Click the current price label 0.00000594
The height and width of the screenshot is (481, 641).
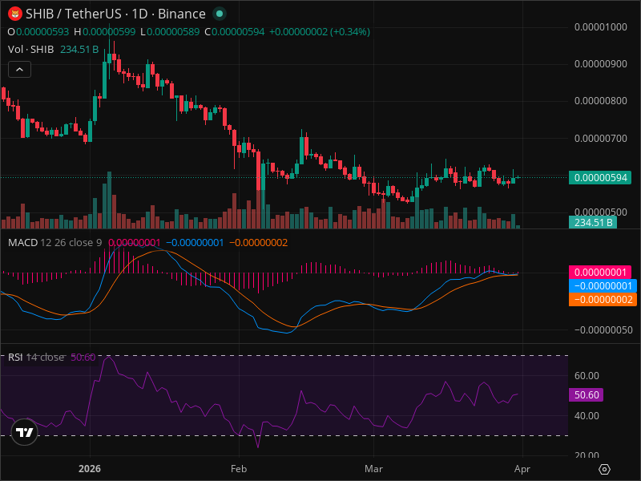pyautogui.click(x=600, y=177)
